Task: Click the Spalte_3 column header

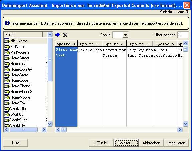Action: (x=114, y=44)
